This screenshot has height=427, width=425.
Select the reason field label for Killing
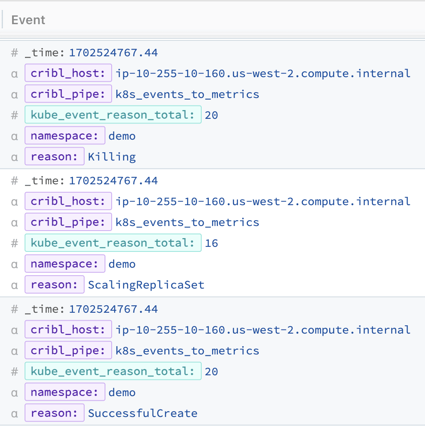pyautogui.click(x=54, y=157)
